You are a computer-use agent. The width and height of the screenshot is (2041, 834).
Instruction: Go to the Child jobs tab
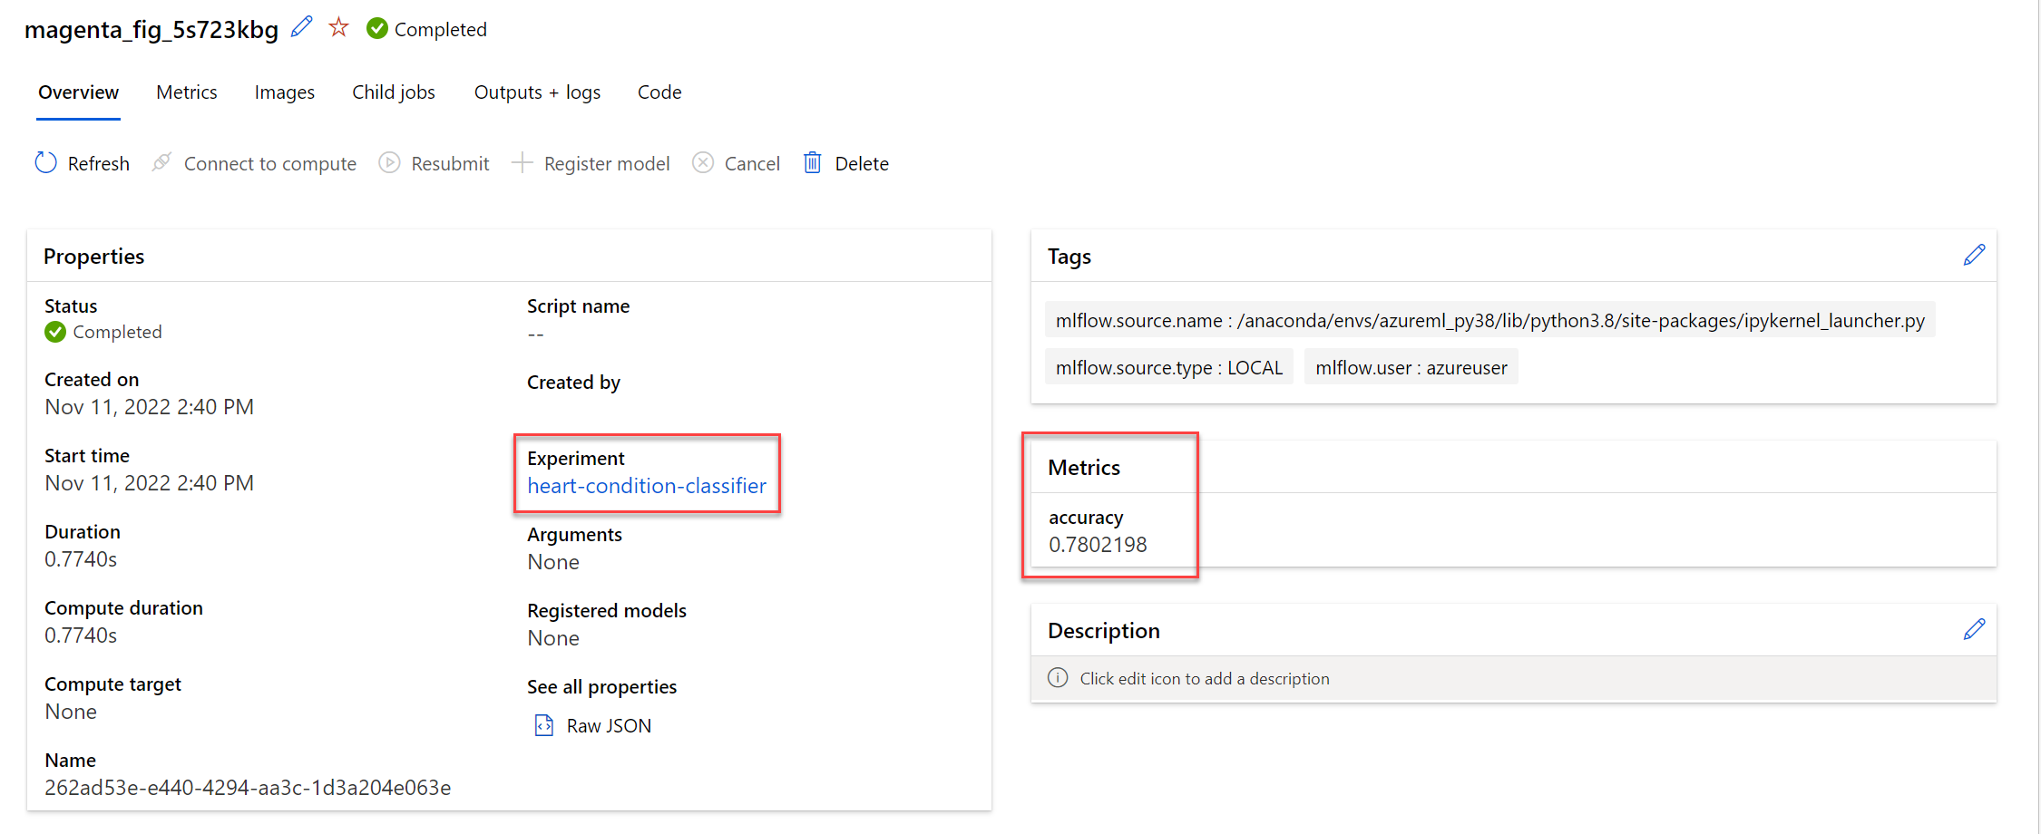pyautogui.click(x=394, y=92)
